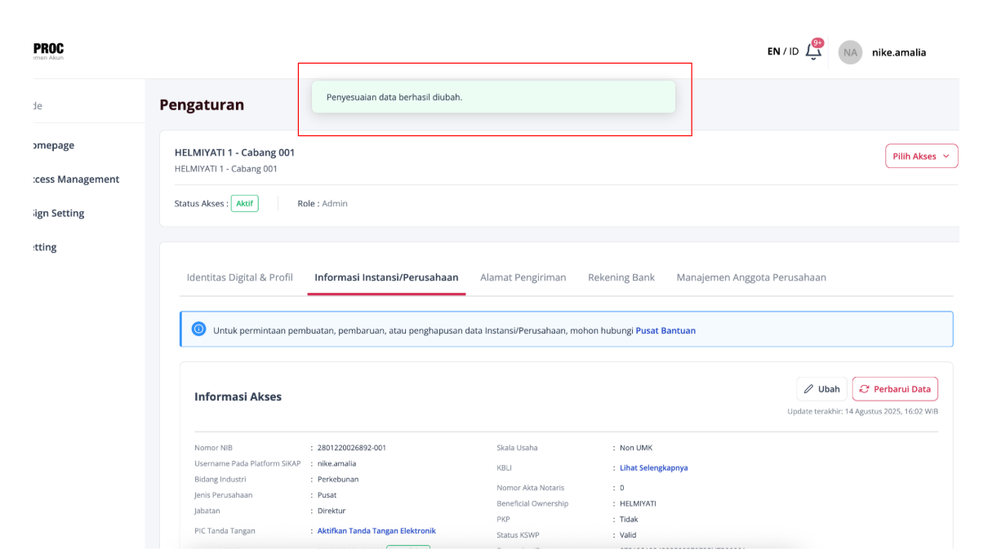The image size is (988, 558).
Task: Click the PKP value Tidak
Action: coord(629,520)
